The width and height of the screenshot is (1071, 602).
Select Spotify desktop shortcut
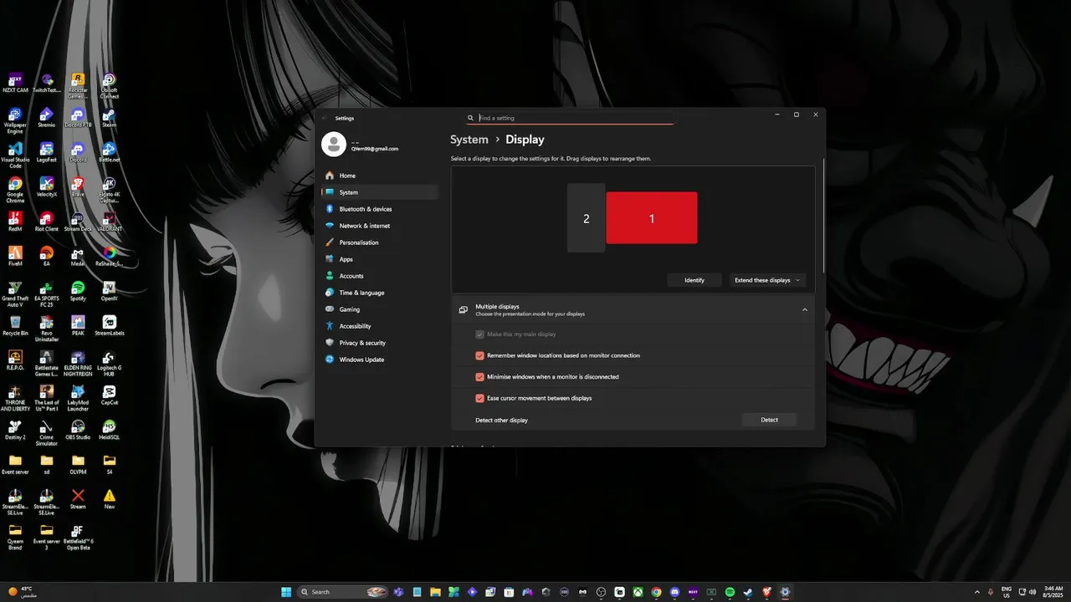[78, 291]
